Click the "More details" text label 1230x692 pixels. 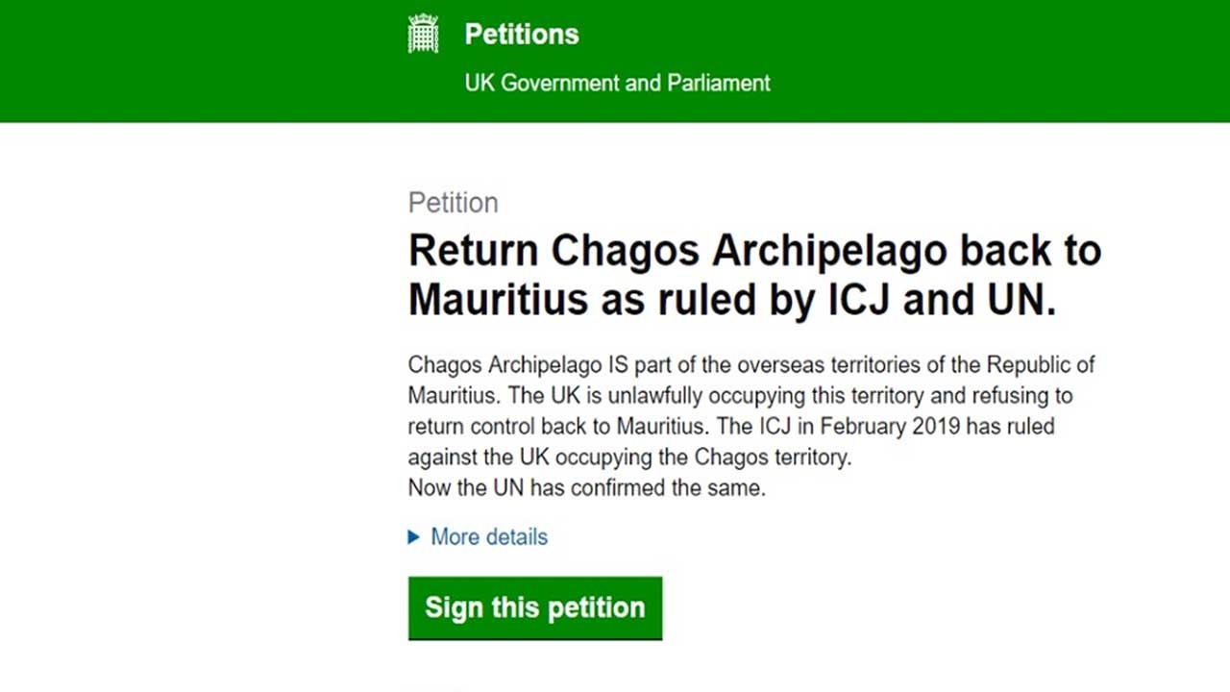tap(489, 537)
